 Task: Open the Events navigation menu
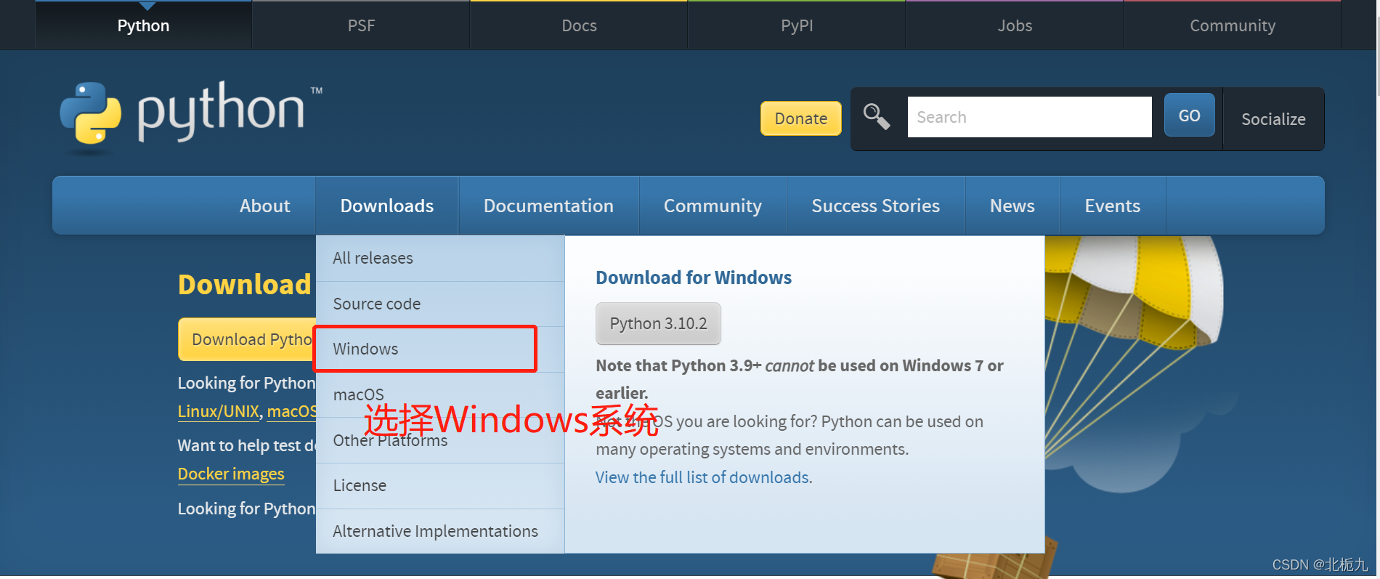pyautogui.click(x=1113, y=206)
